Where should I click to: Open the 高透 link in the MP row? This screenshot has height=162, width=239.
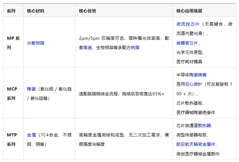pos(87,48)
